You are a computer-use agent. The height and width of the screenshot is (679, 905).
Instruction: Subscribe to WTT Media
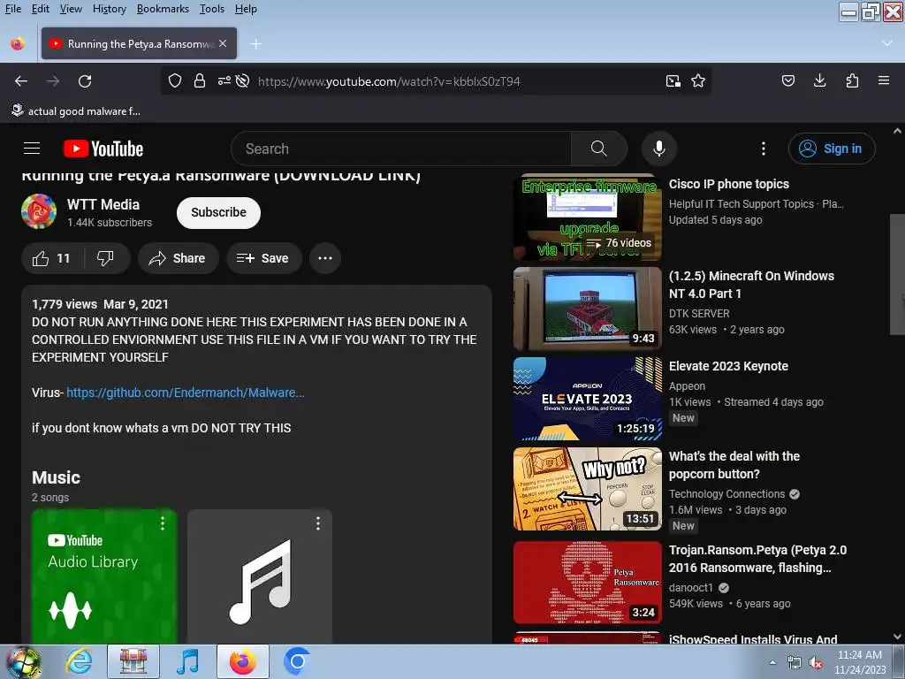(219, 212)
